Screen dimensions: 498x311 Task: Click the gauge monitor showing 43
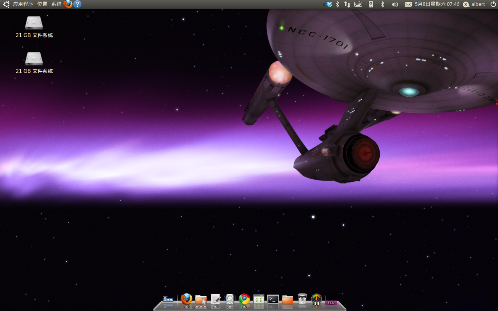click(x=316, y=300)
